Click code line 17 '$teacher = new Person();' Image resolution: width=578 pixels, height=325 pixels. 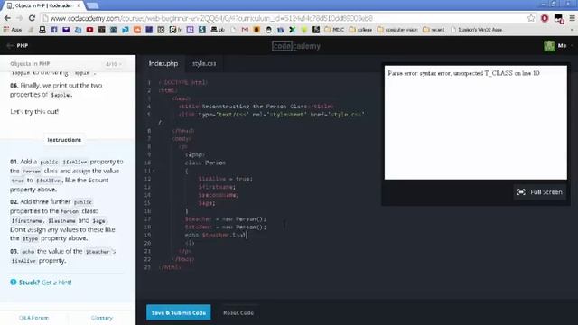(x=226, y=218)
